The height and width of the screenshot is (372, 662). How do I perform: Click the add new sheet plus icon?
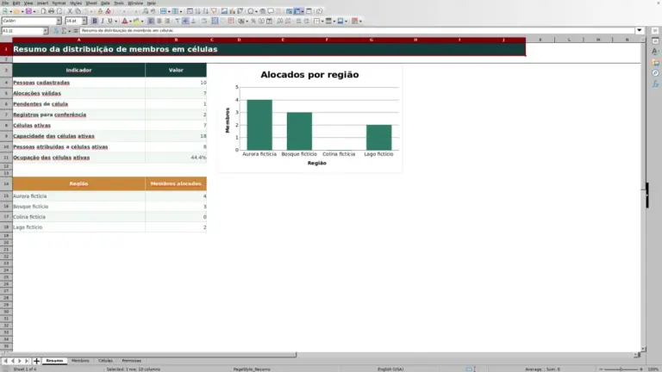pos(36,361)
